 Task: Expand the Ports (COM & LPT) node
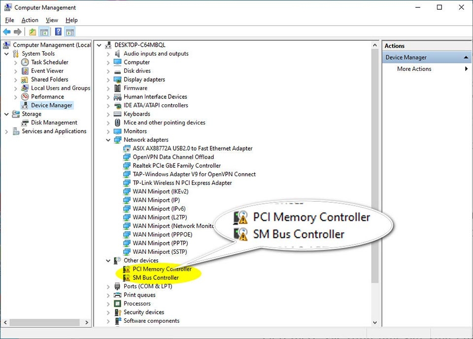tap(108, 286)
